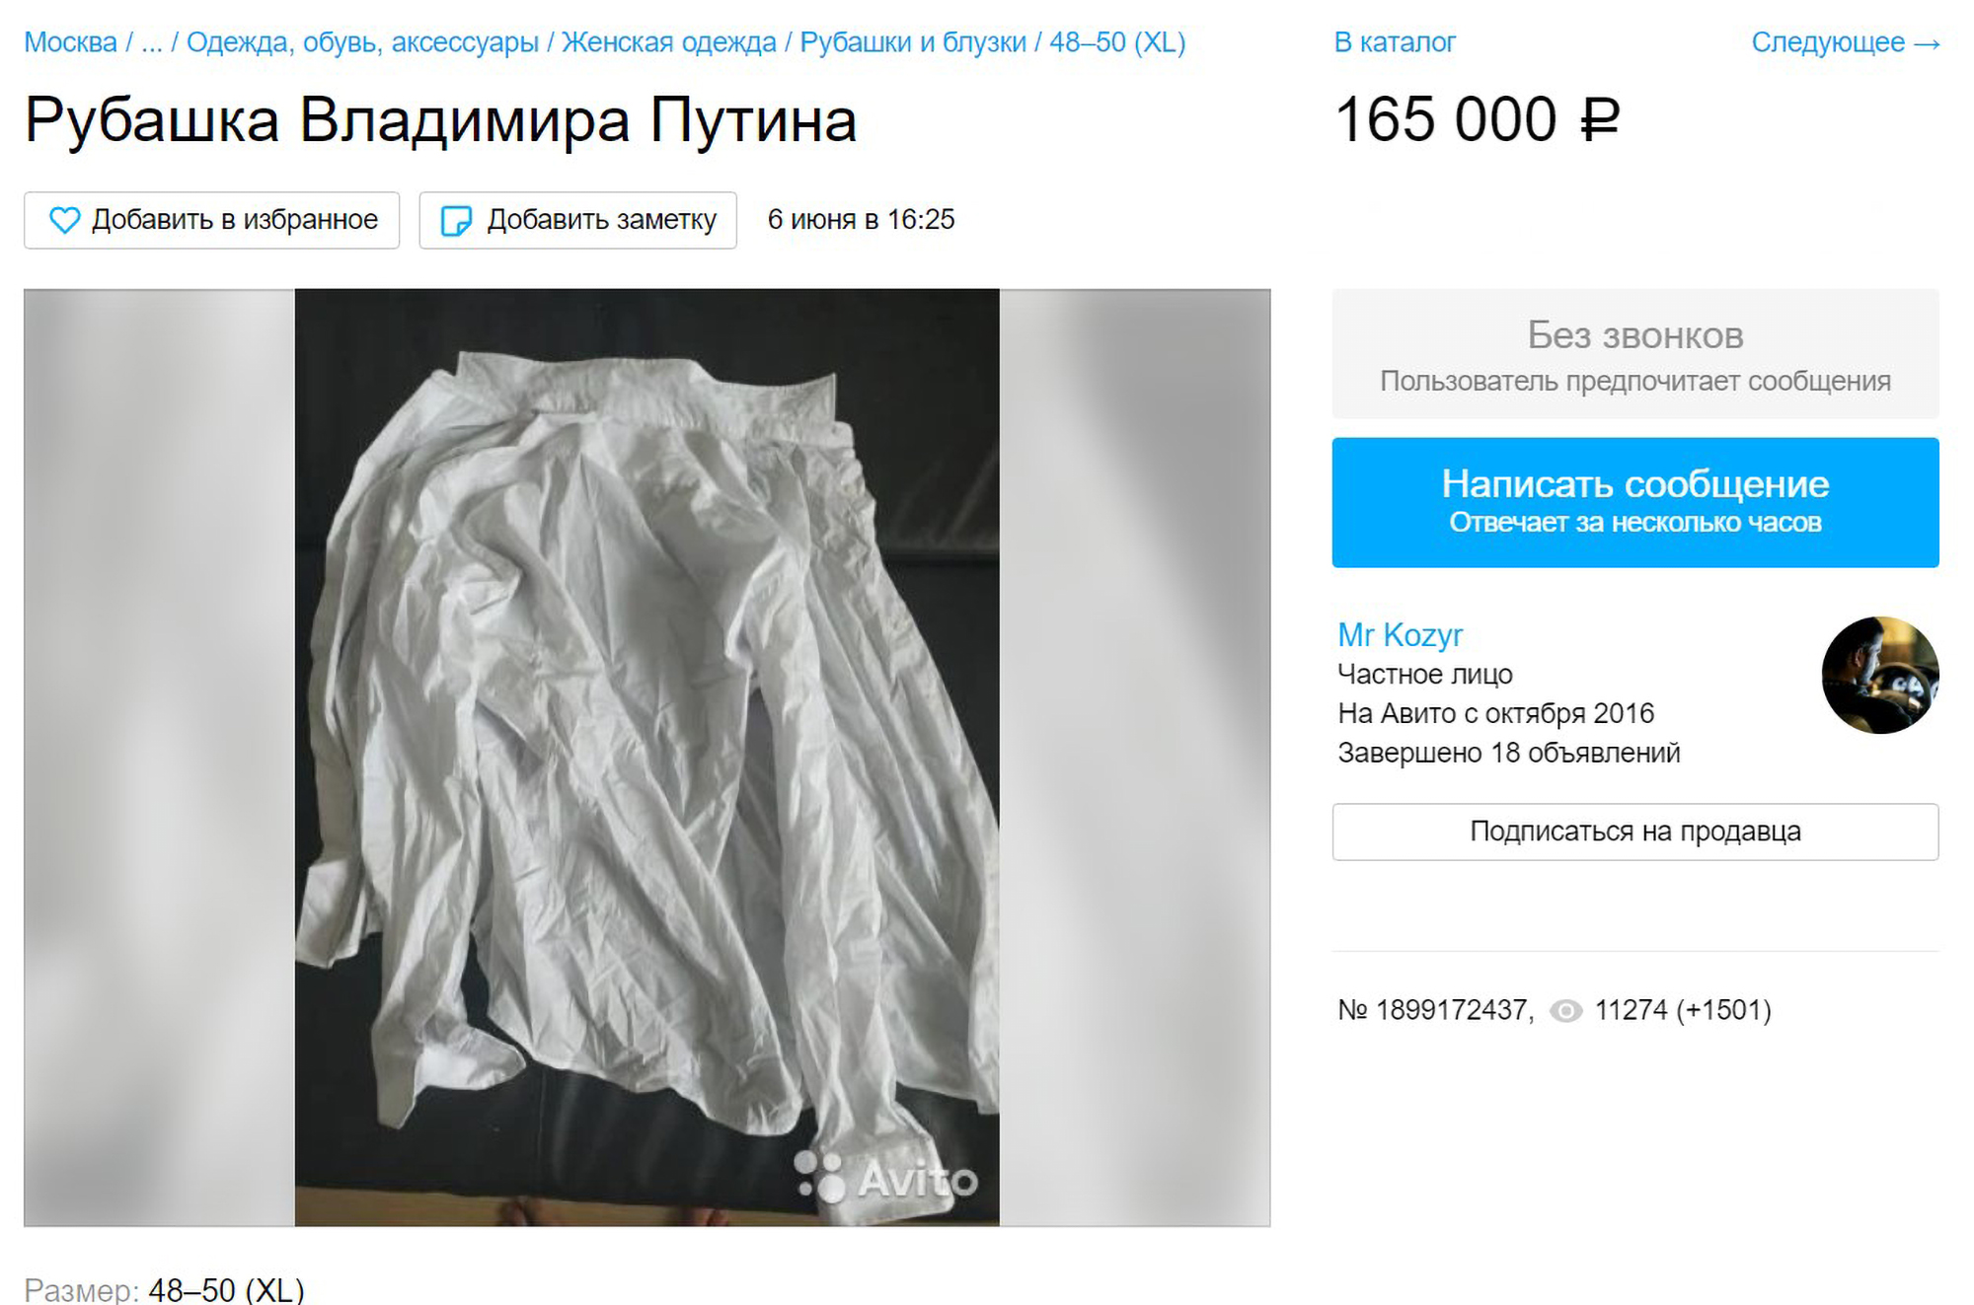Open the Москва breadcrumb link
The height and width of the screenshot is (1305, 1974).
coord(70,42)
